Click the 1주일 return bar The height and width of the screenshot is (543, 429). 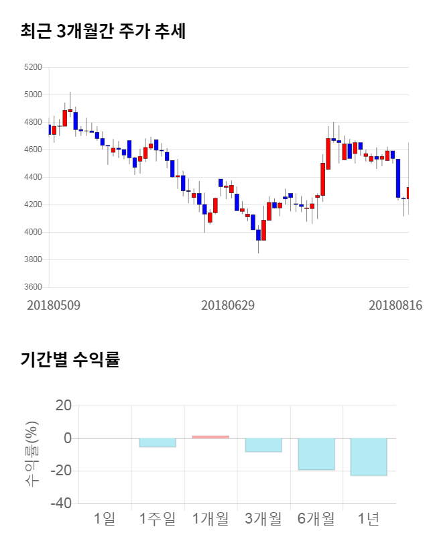pos(158,442)
